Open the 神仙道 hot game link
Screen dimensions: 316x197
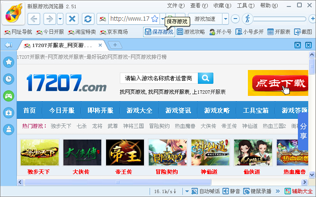point(250,126)
